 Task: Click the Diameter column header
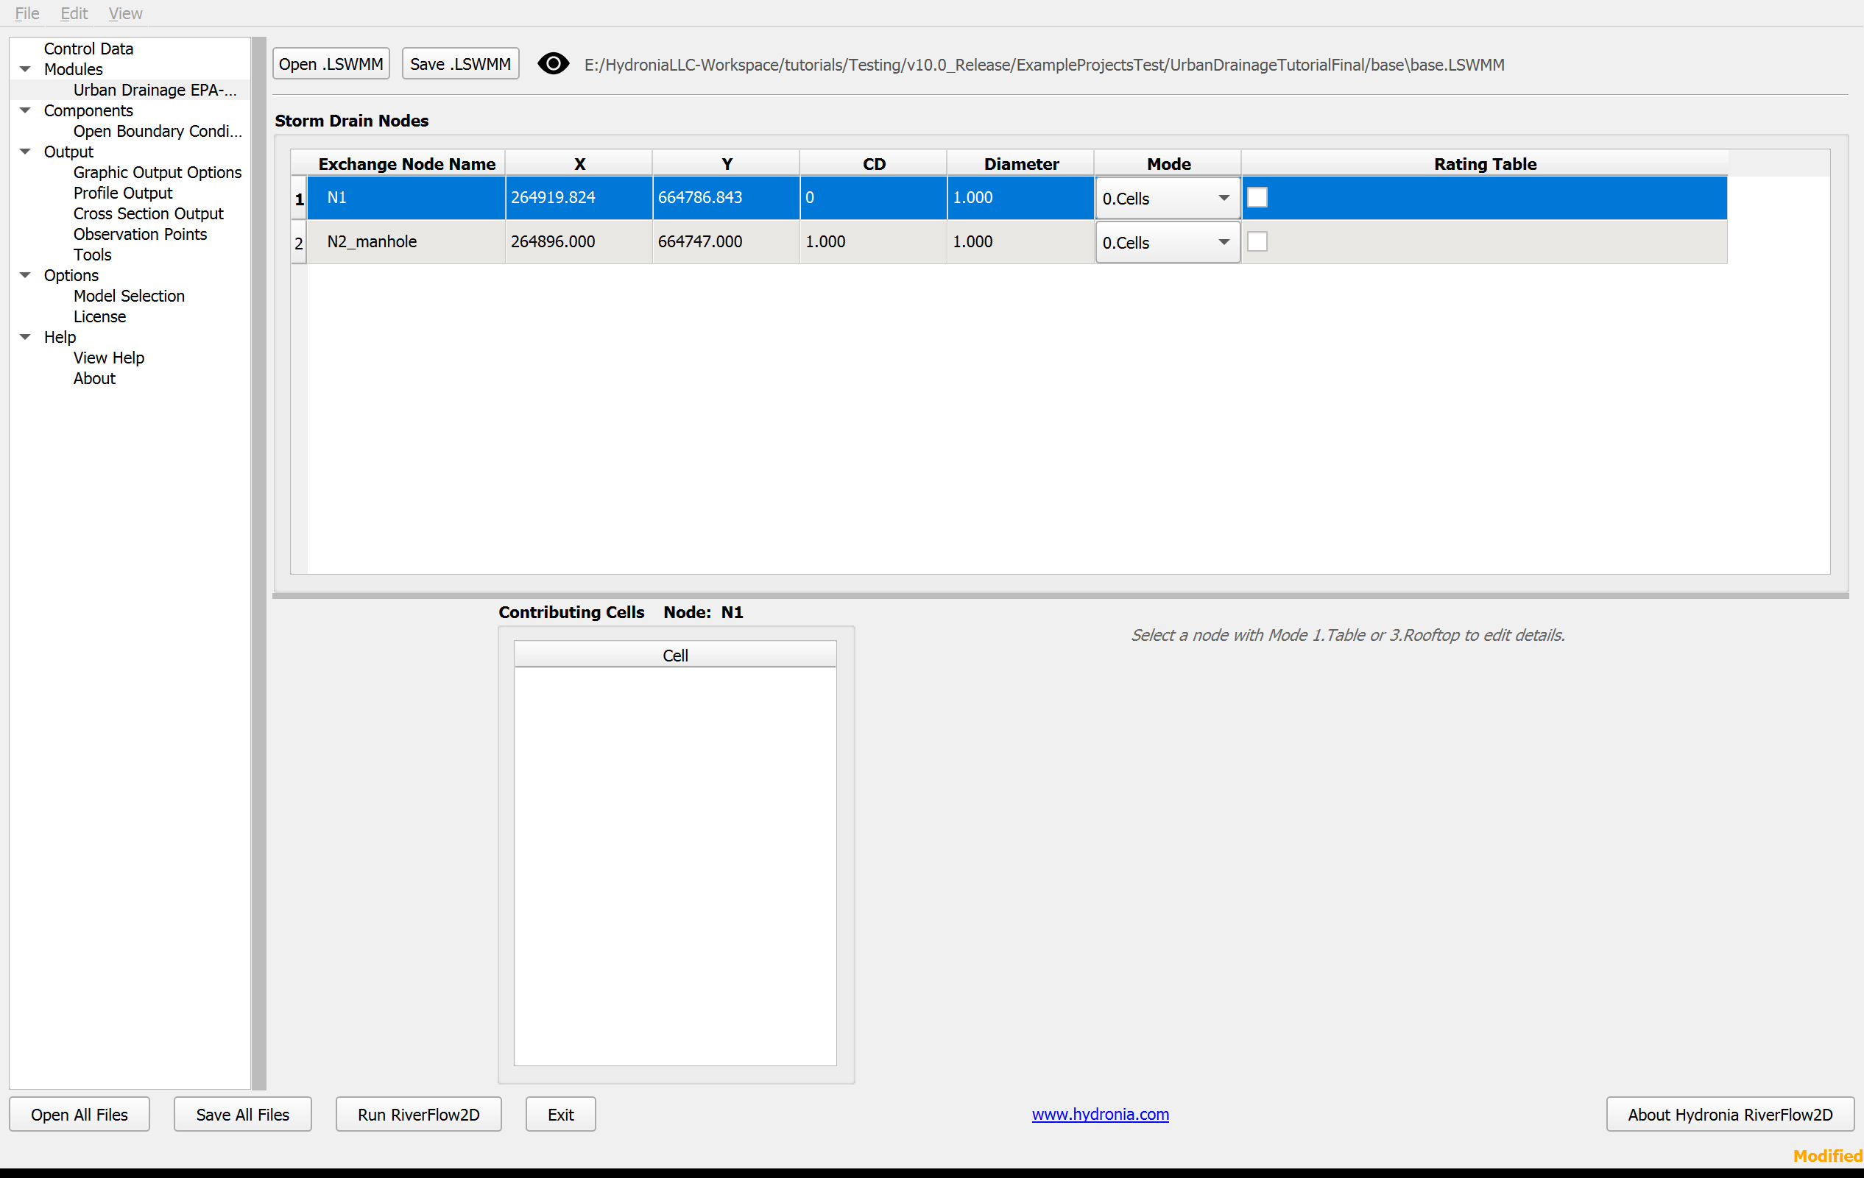coord(1020,163)
